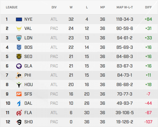Screen dimensions: 158x127
Task: Click the Los Angeles Gladiators logo
Action: tap(19, 66)
